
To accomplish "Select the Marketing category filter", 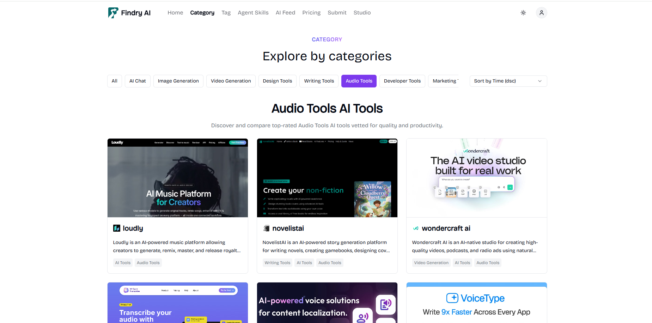I will click(x=444, y=81).
